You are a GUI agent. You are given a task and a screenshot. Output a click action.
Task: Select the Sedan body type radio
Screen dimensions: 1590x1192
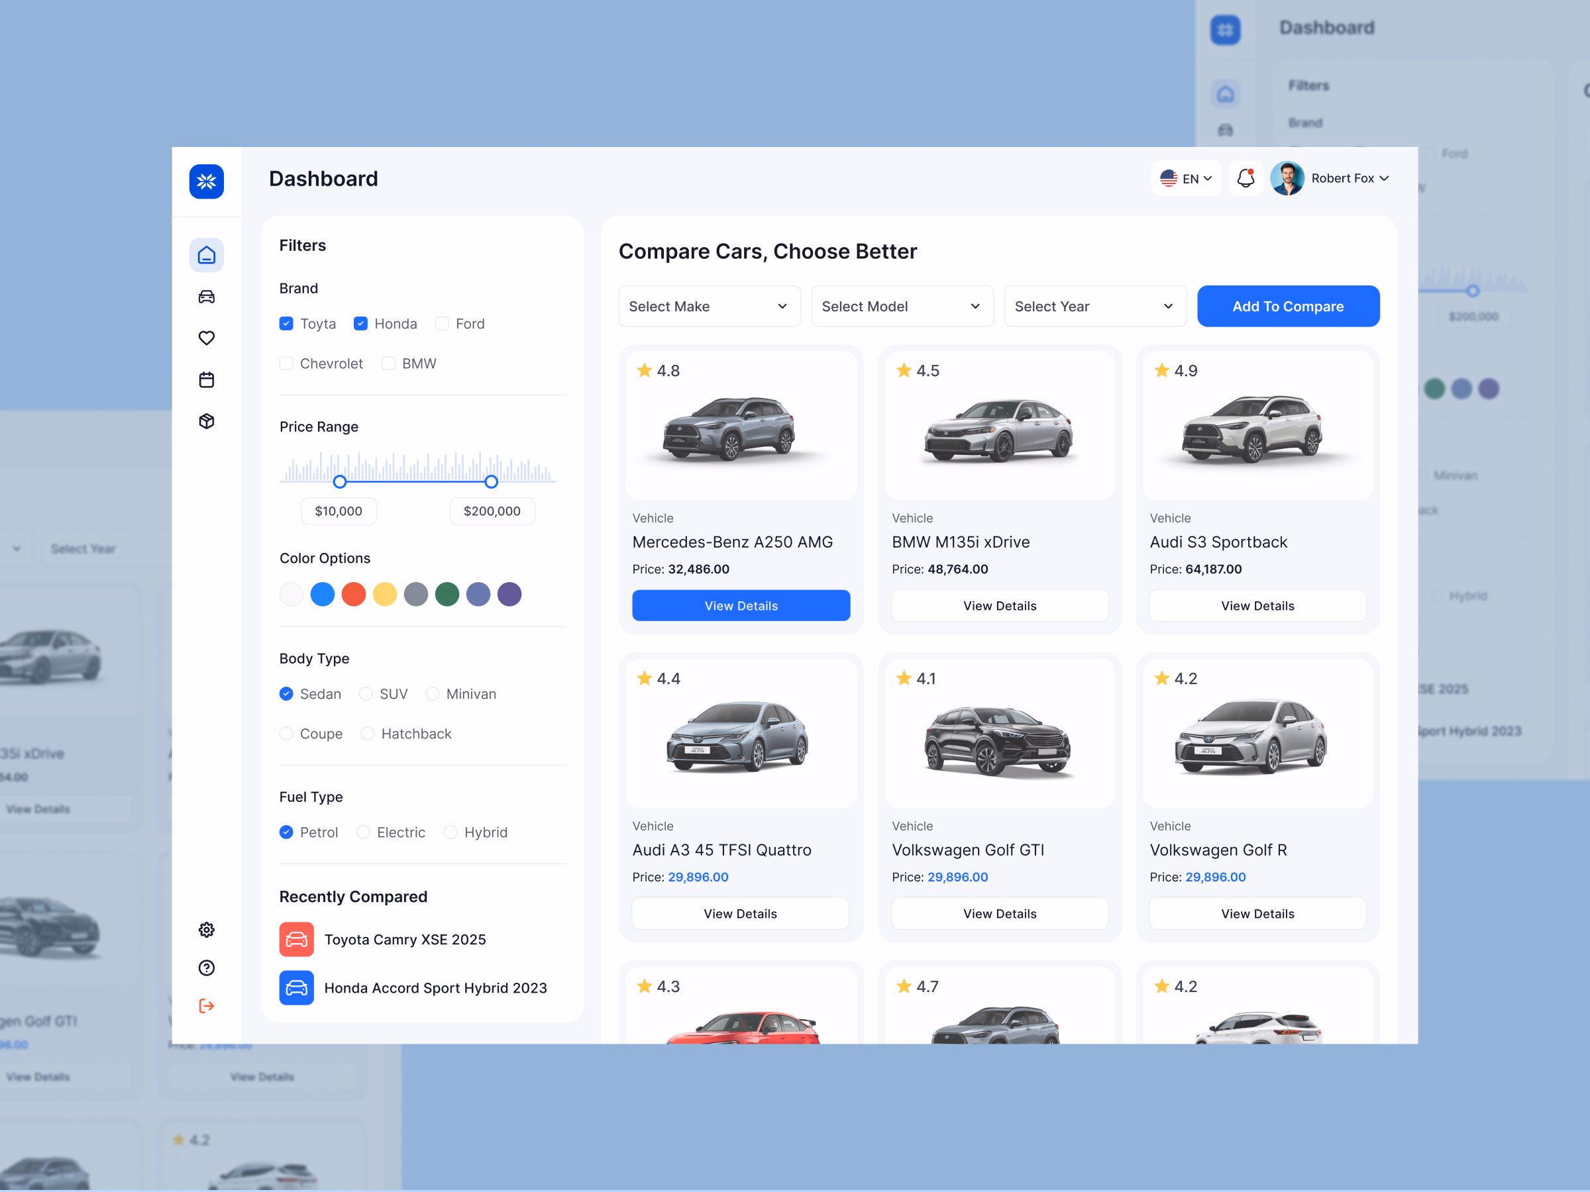[x=286, y=693]
